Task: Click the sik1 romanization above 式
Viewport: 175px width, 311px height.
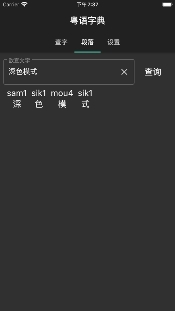Action: tap(85, 93)
